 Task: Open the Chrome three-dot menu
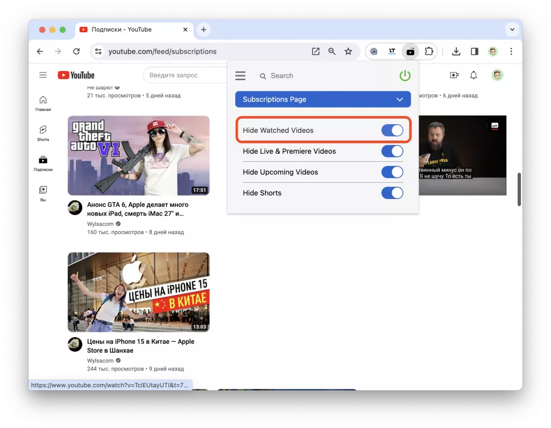coord(511,51)
